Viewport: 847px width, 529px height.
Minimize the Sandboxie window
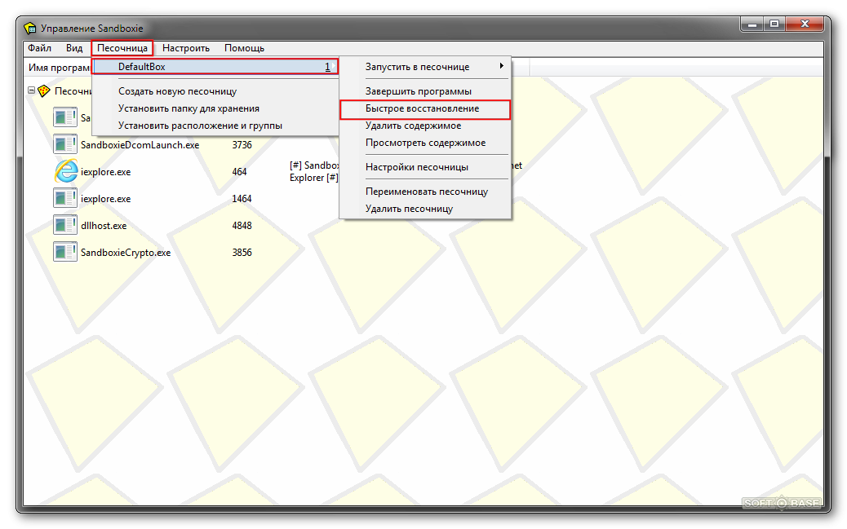[752, 24]
